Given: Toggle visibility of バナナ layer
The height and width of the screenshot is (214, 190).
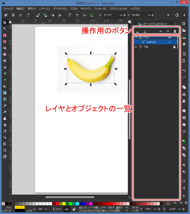Looking at the screenshot, I should (169, 37).
